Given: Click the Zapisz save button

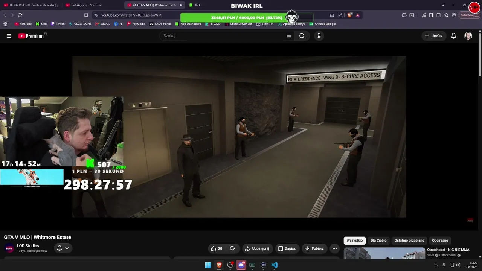Looking at the screenshot, I should click(287, 248).
